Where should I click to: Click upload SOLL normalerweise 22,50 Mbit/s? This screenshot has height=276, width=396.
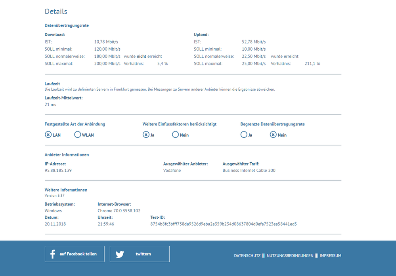point(254,57)
